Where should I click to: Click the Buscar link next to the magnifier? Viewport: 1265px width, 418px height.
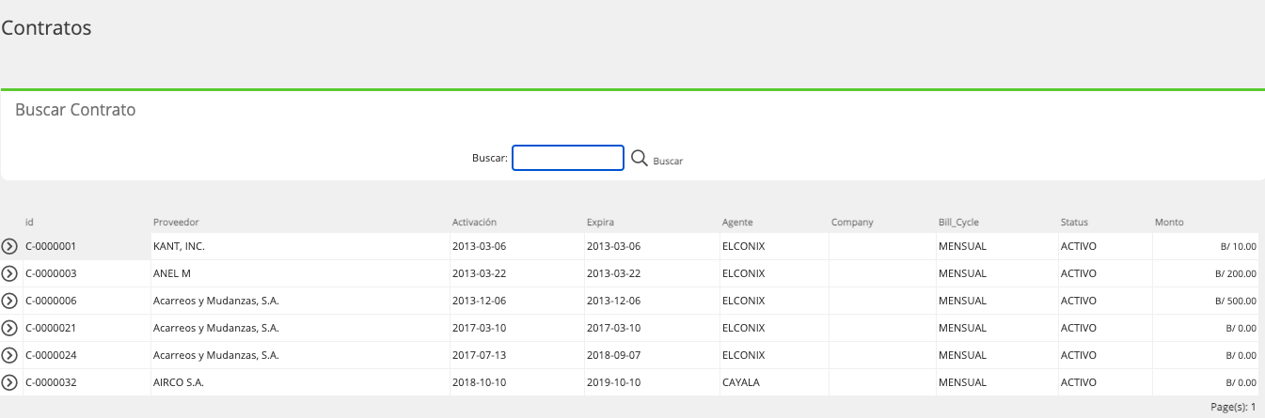tap(668, 162)
